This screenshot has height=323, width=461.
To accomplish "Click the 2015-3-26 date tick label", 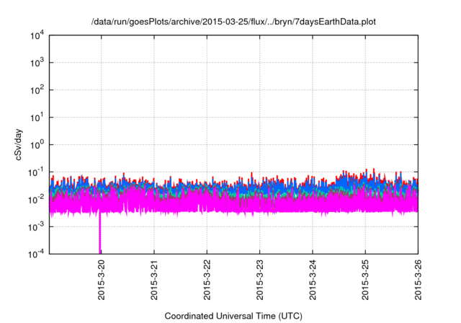I will point(418,280).
